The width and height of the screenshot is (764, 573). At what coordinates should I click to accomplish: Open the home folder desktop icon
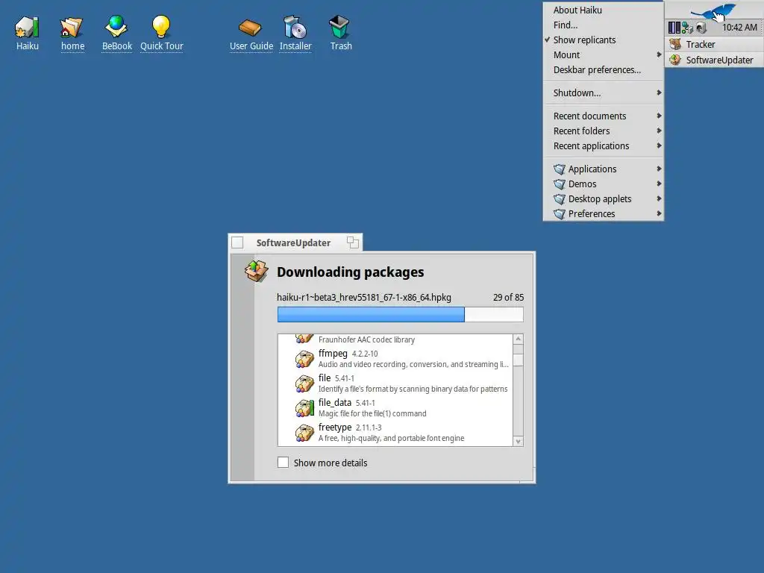click(72, 28)
